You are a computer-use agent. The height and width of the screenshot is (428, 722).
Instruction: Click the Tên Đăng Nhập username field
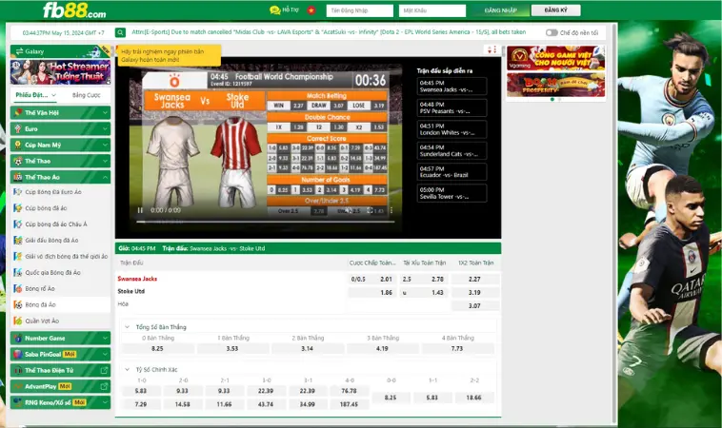[x=358, y=11]
